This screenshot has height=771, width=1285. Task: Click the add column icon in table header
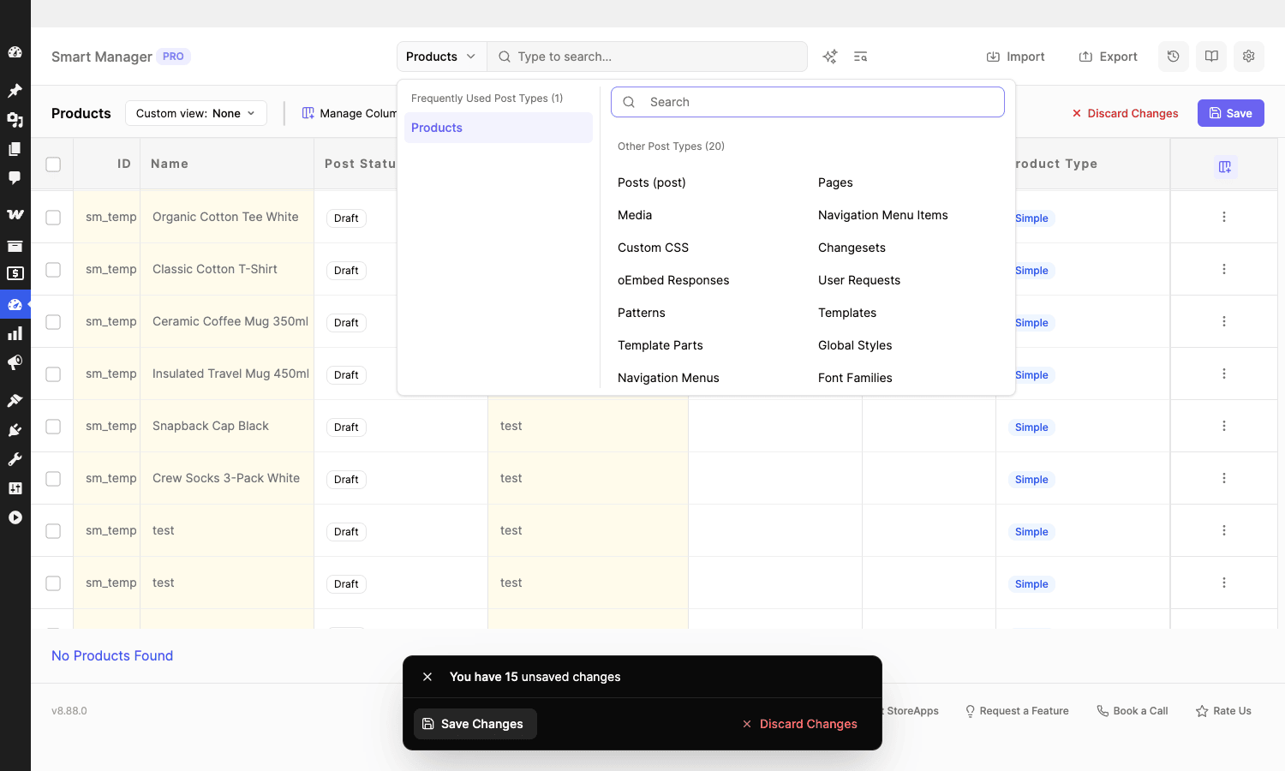(1225, 167)
